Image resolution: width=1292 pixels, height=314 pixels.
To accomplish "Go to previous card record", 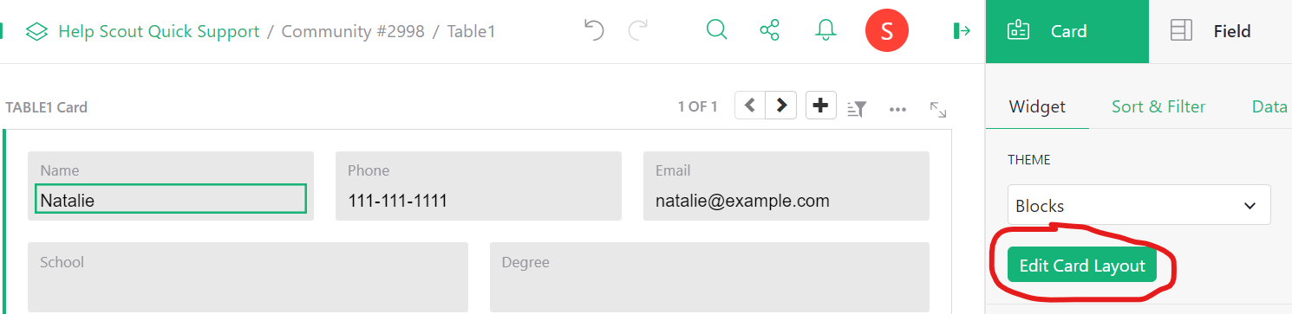I will pos(750,106).
